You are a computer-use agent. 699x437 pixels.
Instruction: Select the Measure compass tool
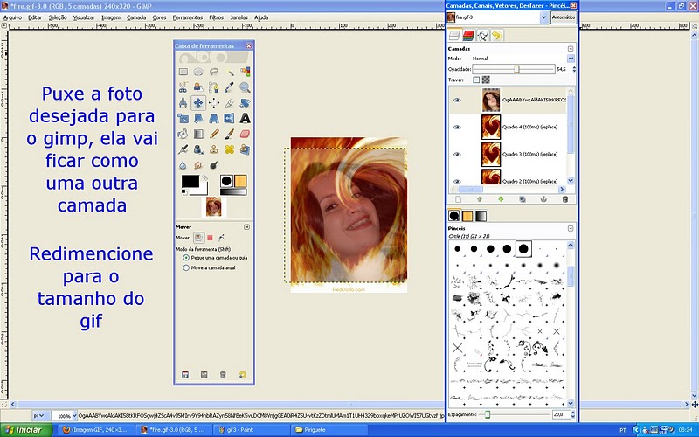point(183,103)
